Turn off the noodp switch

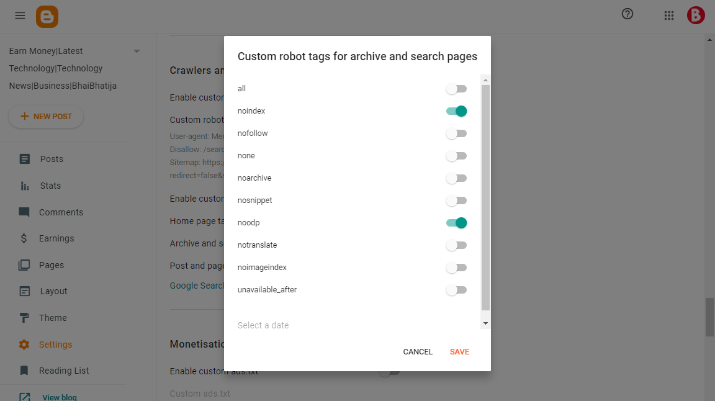(x=456, y=223)
